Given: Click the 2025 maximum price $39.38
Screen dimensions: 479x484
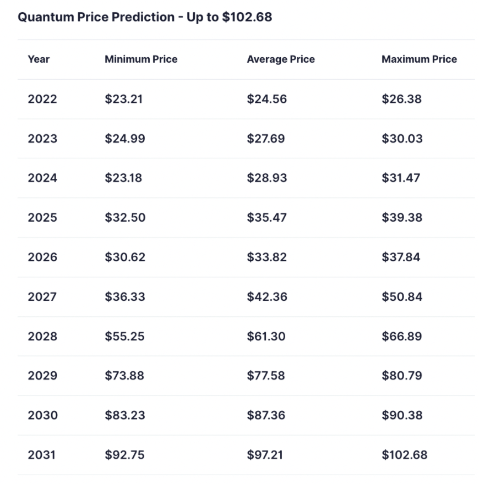Looking at the screenshot, I should point(402,218).
